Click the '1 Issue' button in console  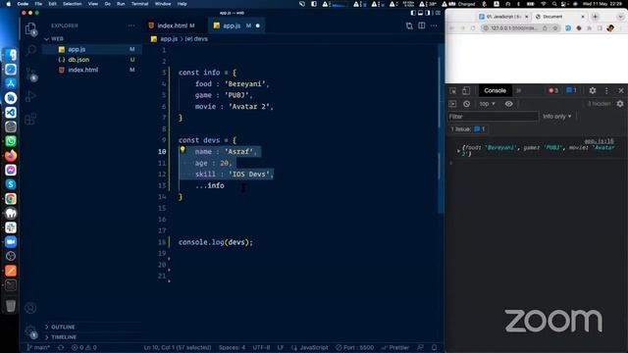(468, 128)
